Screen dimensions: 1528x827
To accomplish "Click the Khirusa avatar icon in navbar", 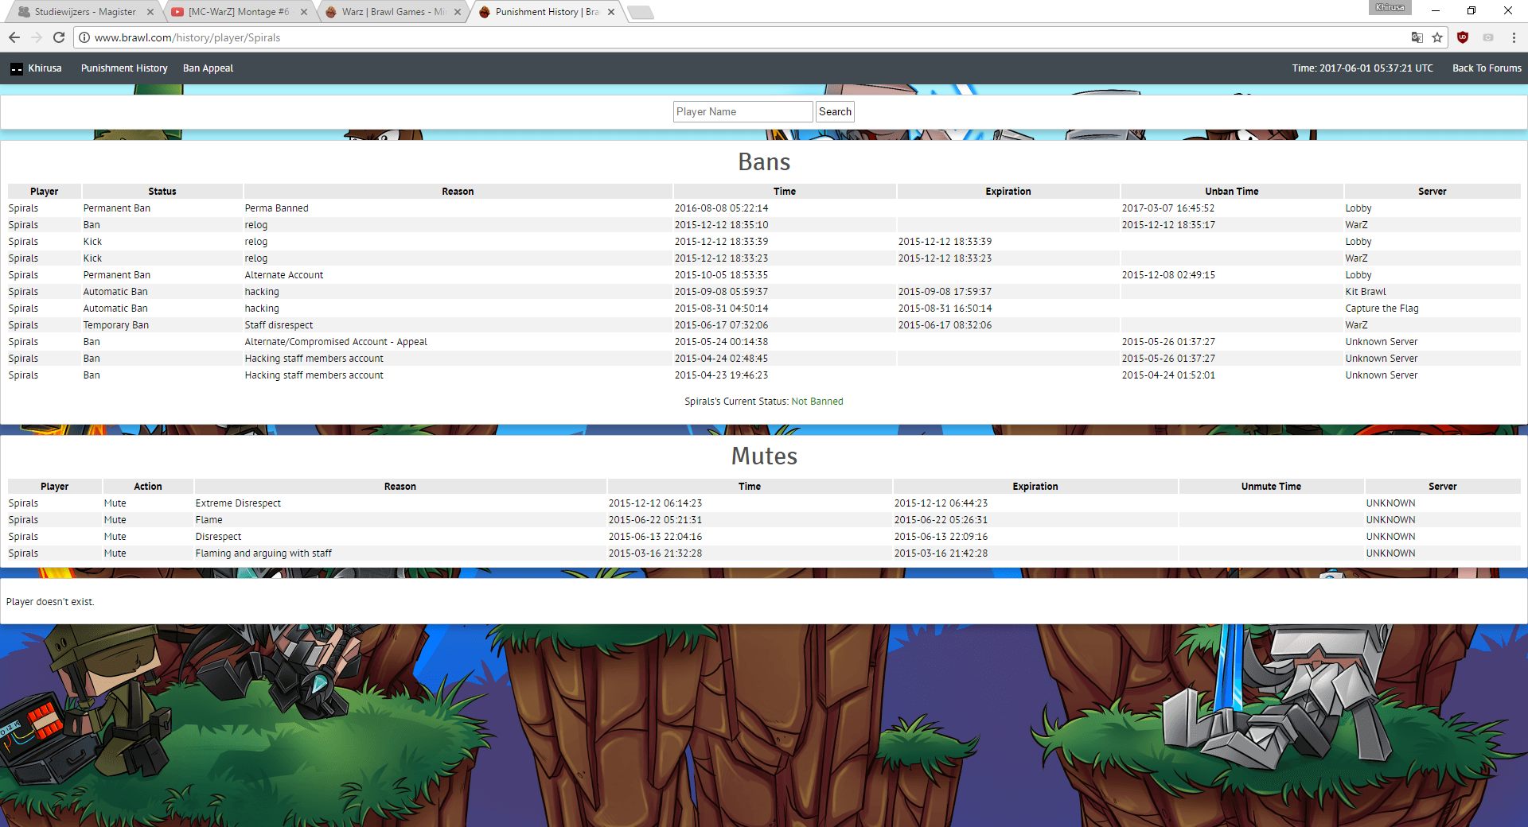I will (x=17, y=69).
